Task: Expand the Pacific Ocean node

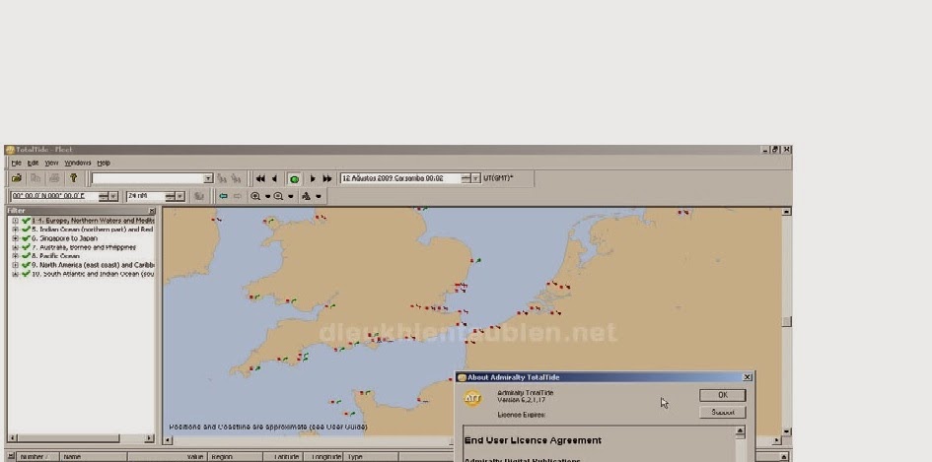Action: [x=15, y=256]
